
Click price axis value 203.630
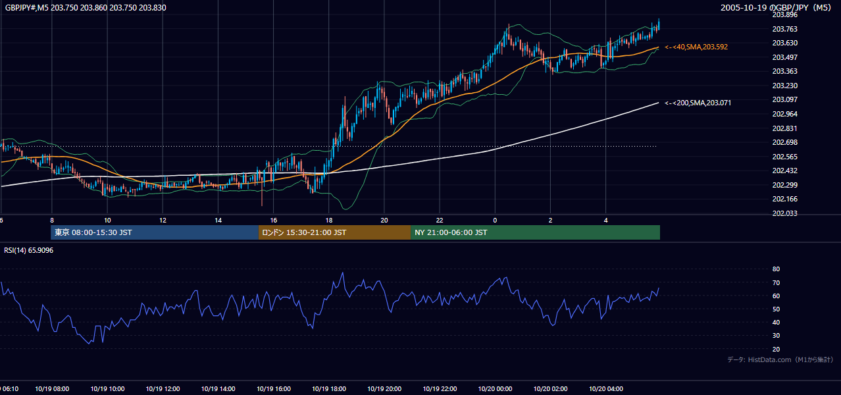click(x=784, y=43)
